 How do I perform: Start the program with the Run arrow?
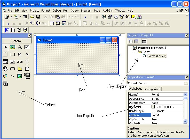85,17
